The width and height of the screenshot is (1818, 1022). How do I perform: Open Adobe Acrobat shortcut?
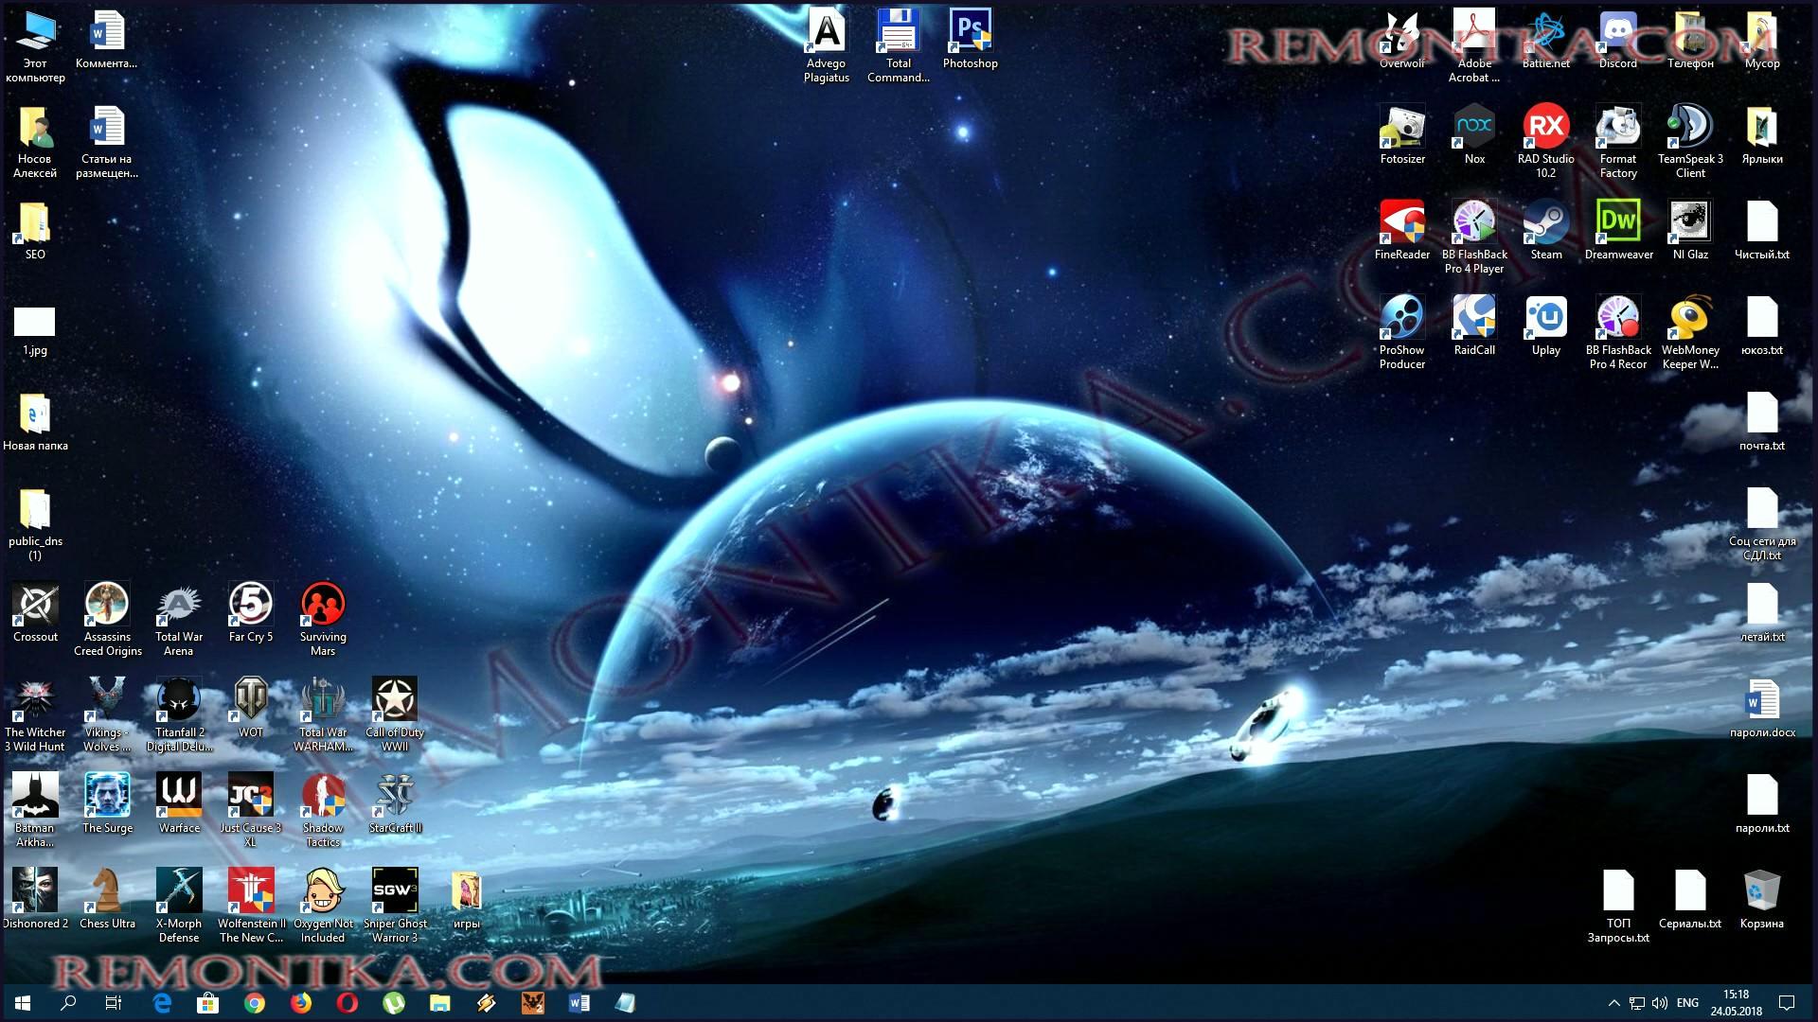pos(1474,45)
